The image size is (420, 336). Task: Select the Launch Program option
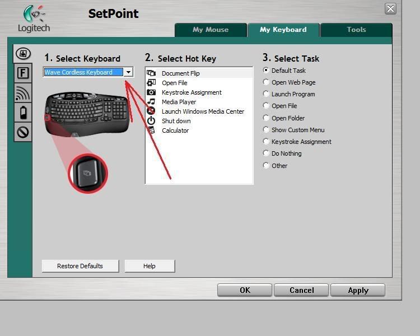pyautogui.click(x=265, y=94)
